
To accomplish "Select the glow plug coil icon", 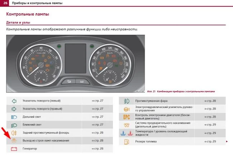I will point(127,125).
